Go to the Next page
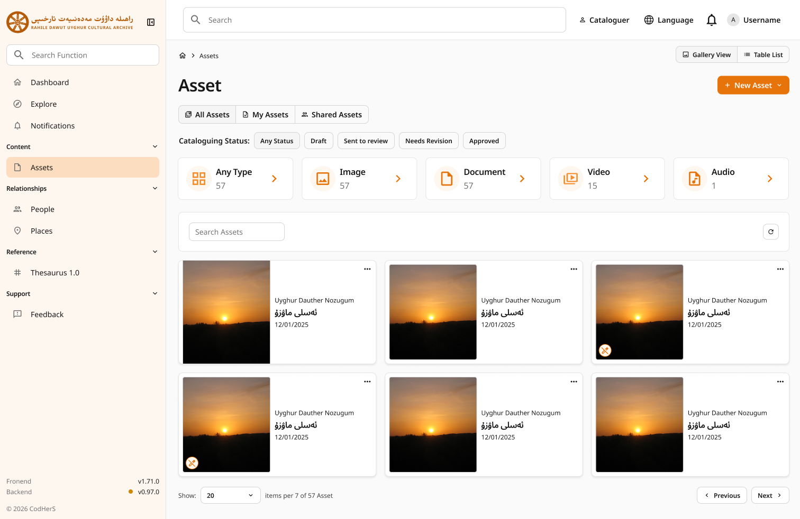This screenshot has height=519, width=800. pos(770,496)
